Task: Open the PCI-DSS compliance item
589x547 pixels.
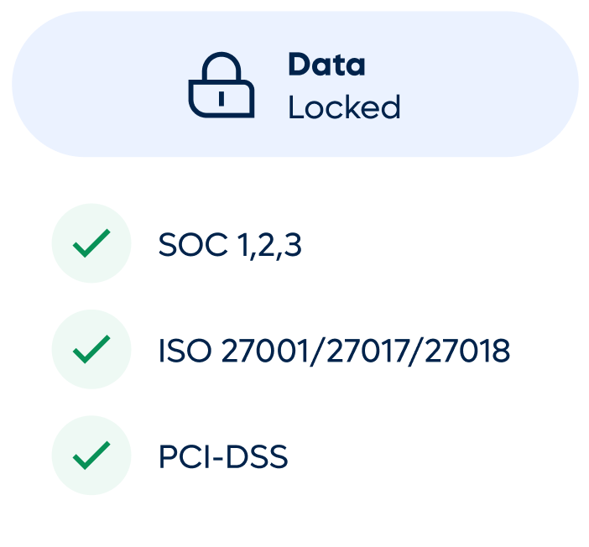Action: click(x=222, y=456)
